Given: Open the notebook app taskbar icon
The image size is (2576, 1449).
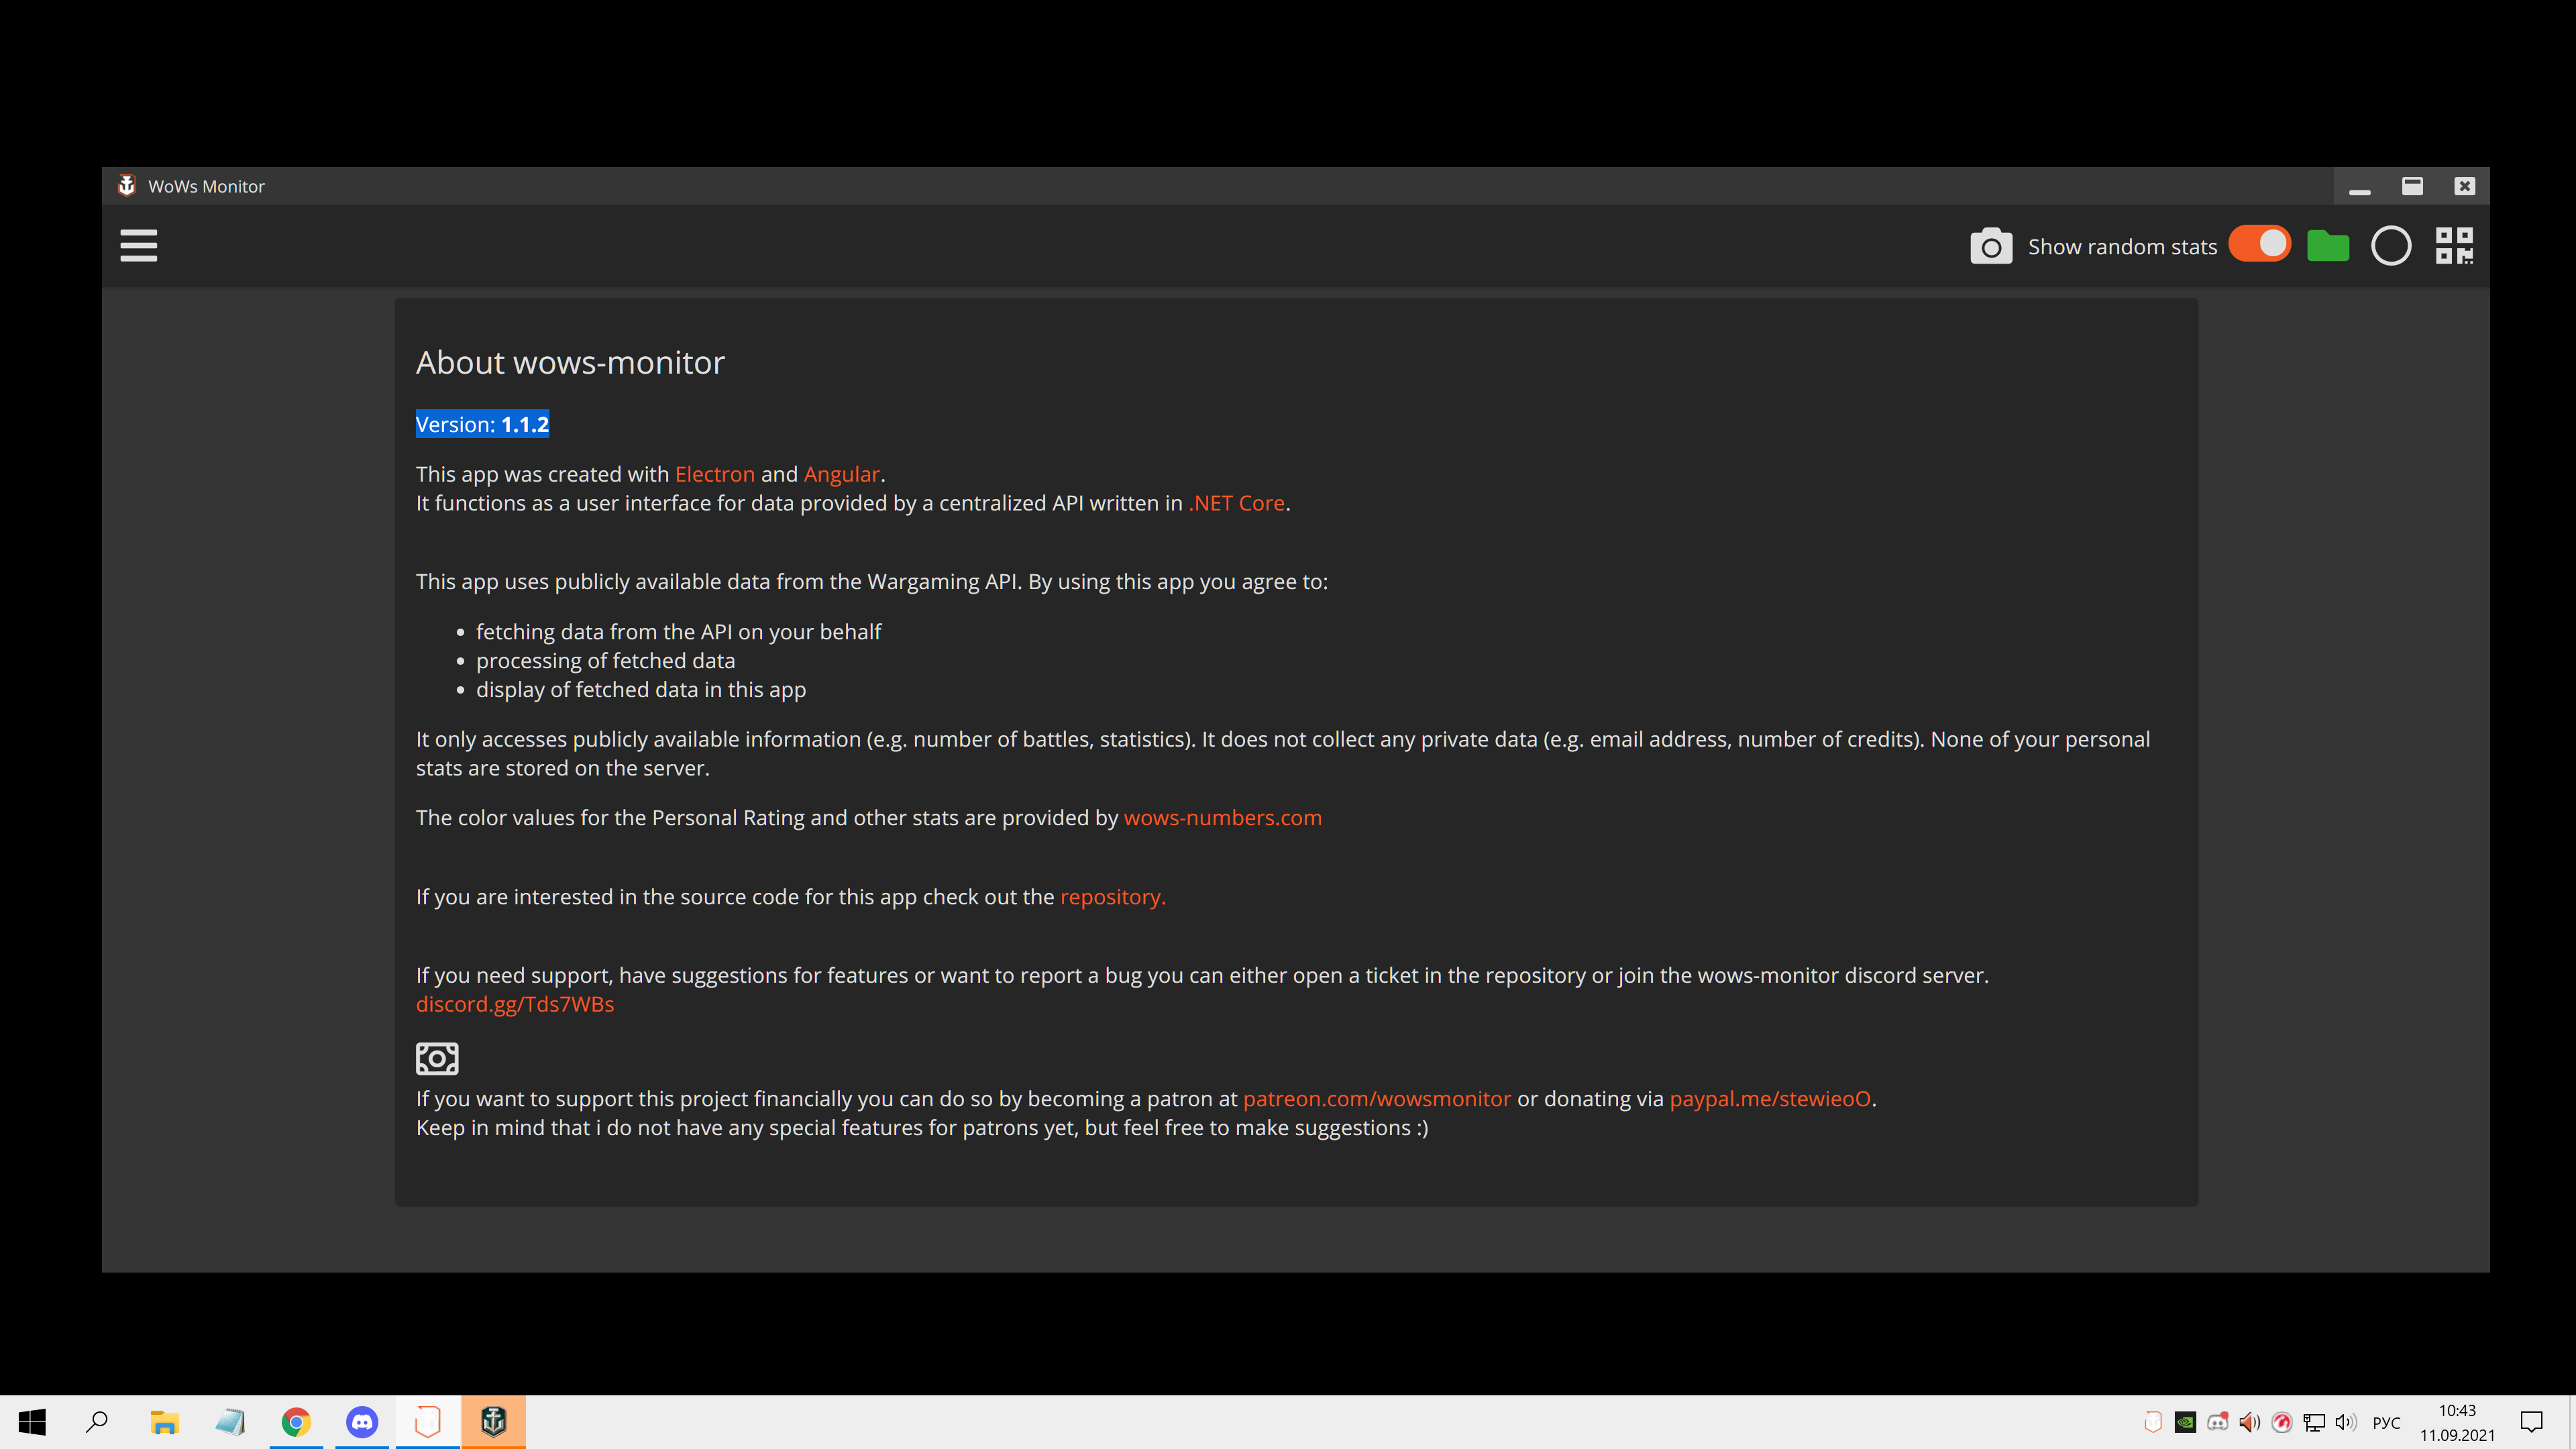Looking at the screenshot, I should pos(230,1422).
